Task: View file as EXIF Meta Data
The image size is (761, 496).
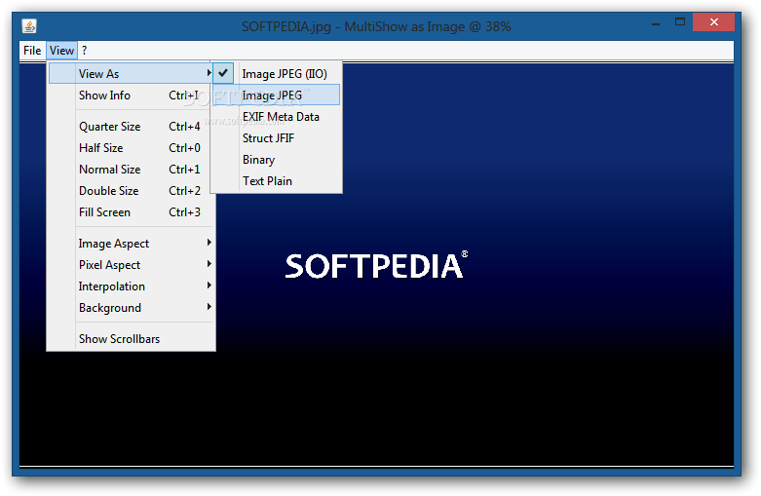Action: (276, 117)
